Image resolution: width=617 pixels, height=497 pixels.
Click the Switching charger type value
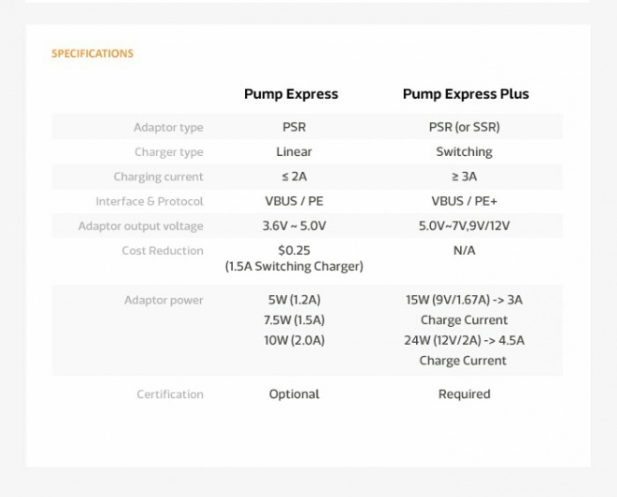pos(465,152)
